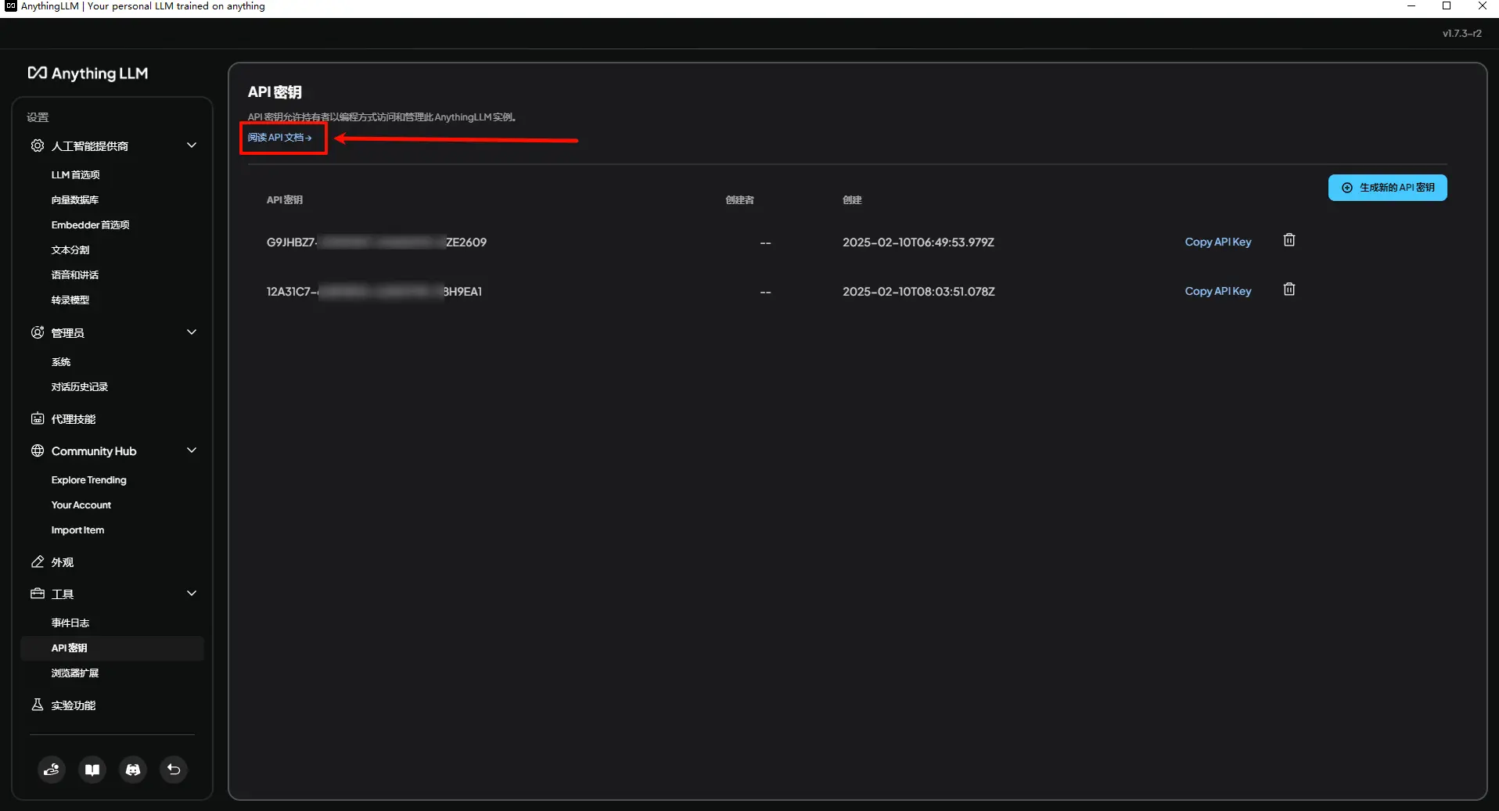Viewport: 1499px width, 811px height.
Task: Minimize the AnythingLLM window
Action: 1411,6
